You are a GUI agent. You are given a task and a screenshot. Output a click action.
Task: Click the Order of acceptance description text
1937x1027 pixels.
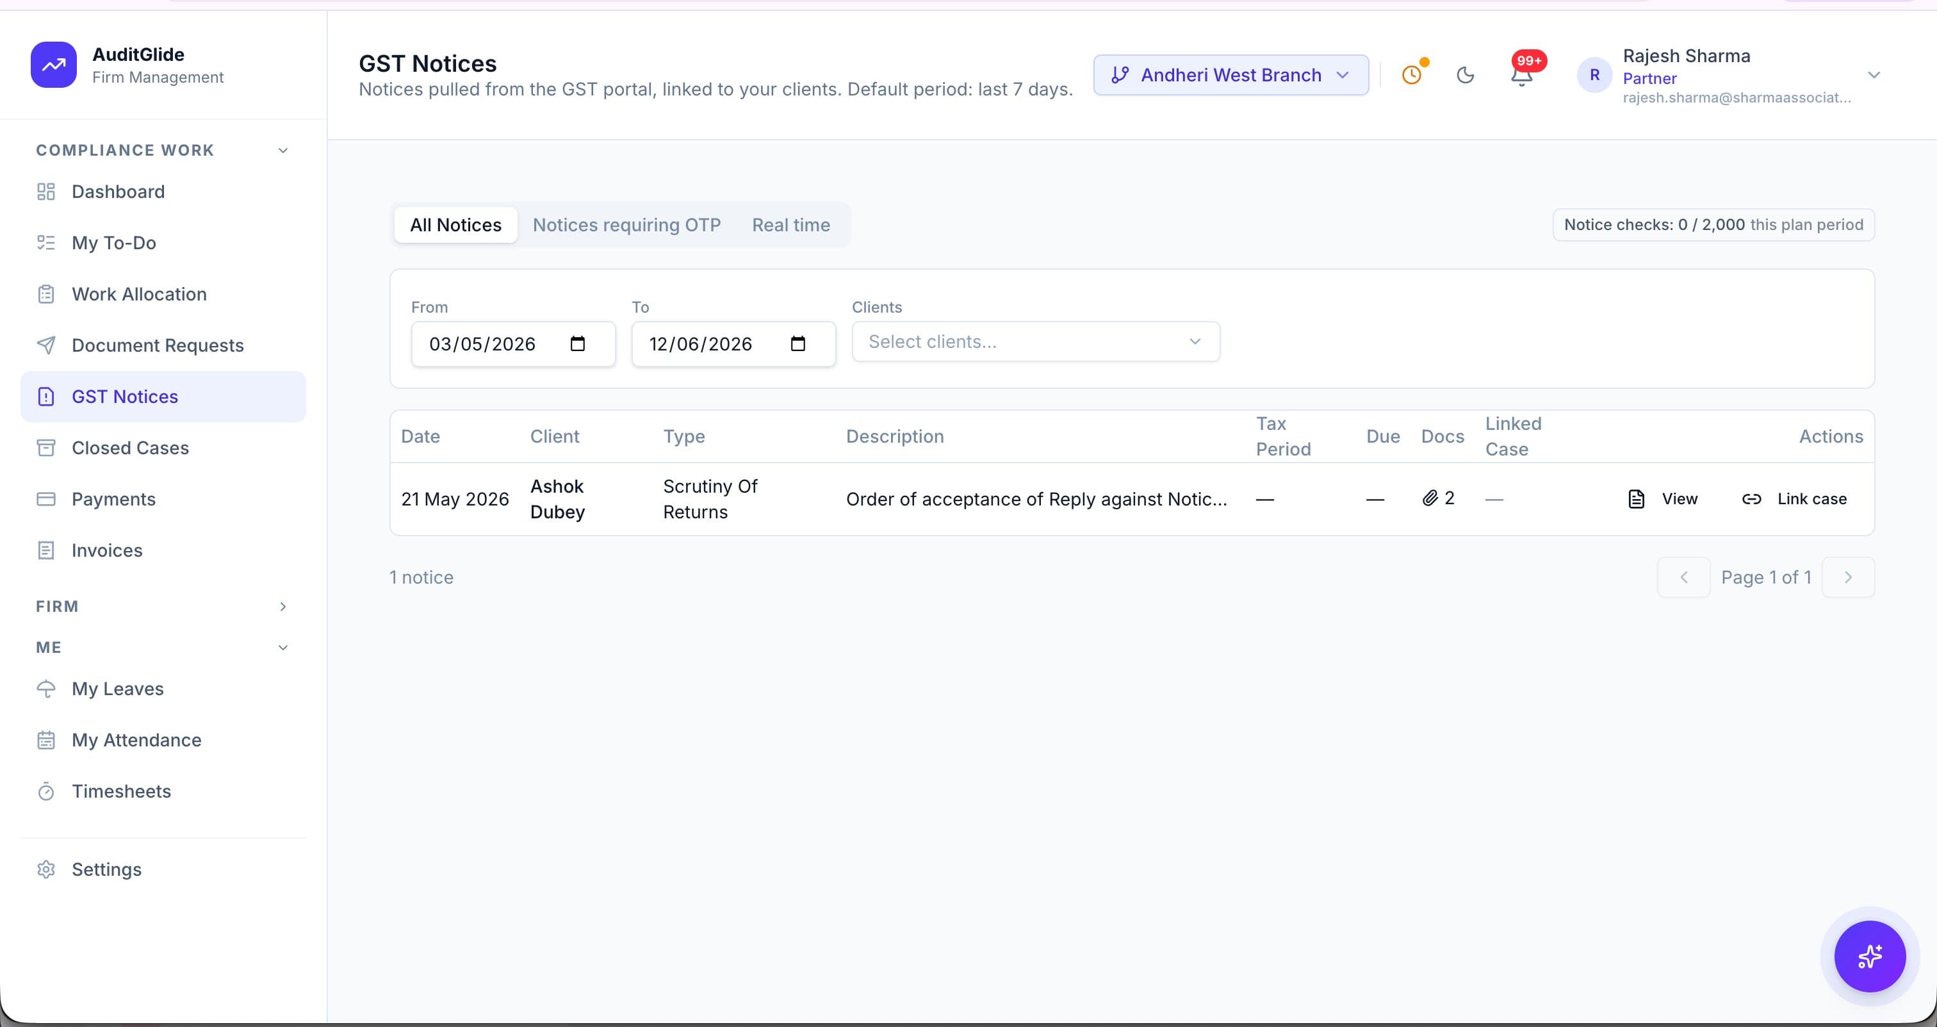tap(1036, 498)
